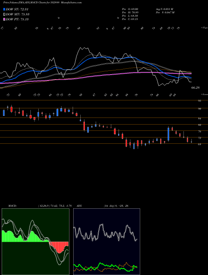The height and width of the screenshot is (275, 208).
Task: Select the Pre L: 68.30 value
Action: pyautogui.click(x=130, y=16)
